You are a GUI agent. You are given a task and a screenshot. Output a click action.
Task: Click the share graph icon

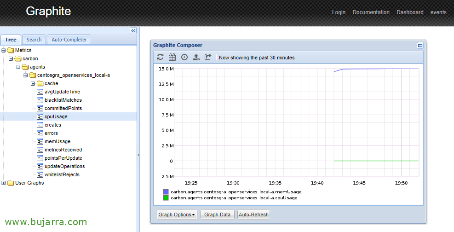(208, 57)
